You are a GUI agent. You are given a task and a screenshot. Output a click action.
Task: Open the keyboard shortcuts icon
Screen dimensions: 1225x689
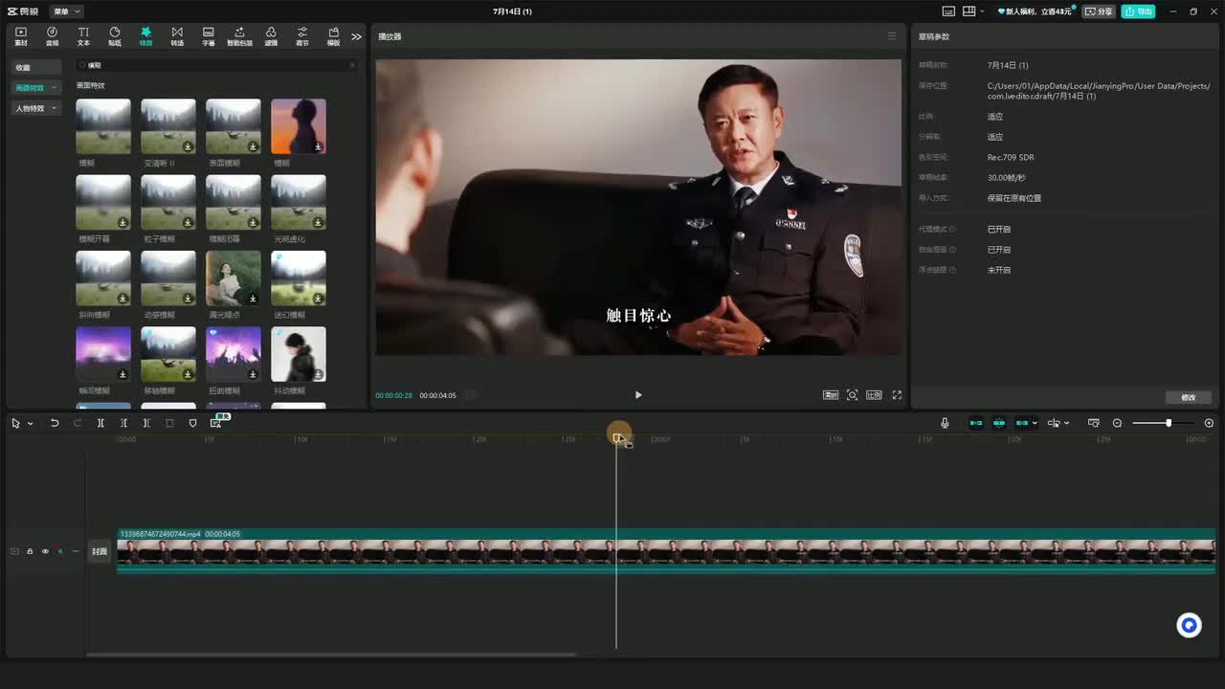pos(948,11)
